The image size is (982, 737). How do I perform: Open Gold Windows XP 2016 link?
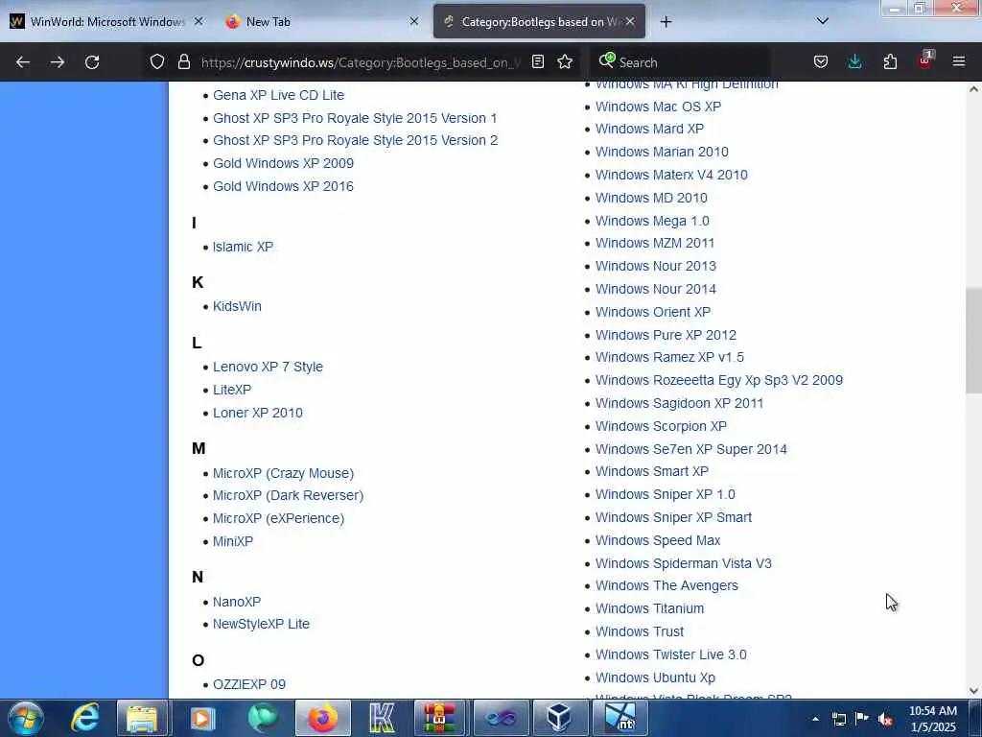point(283,186)
